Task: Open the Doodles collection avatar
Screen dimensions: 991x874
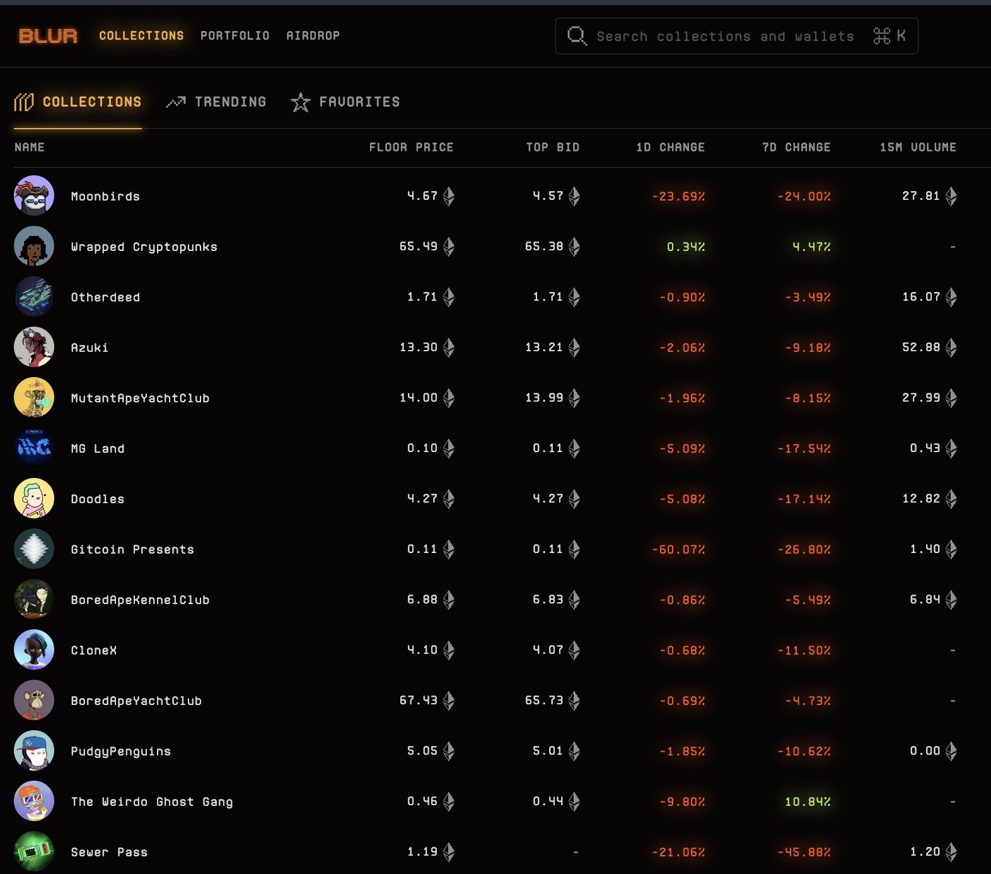Action: click(x=34, y=499)
